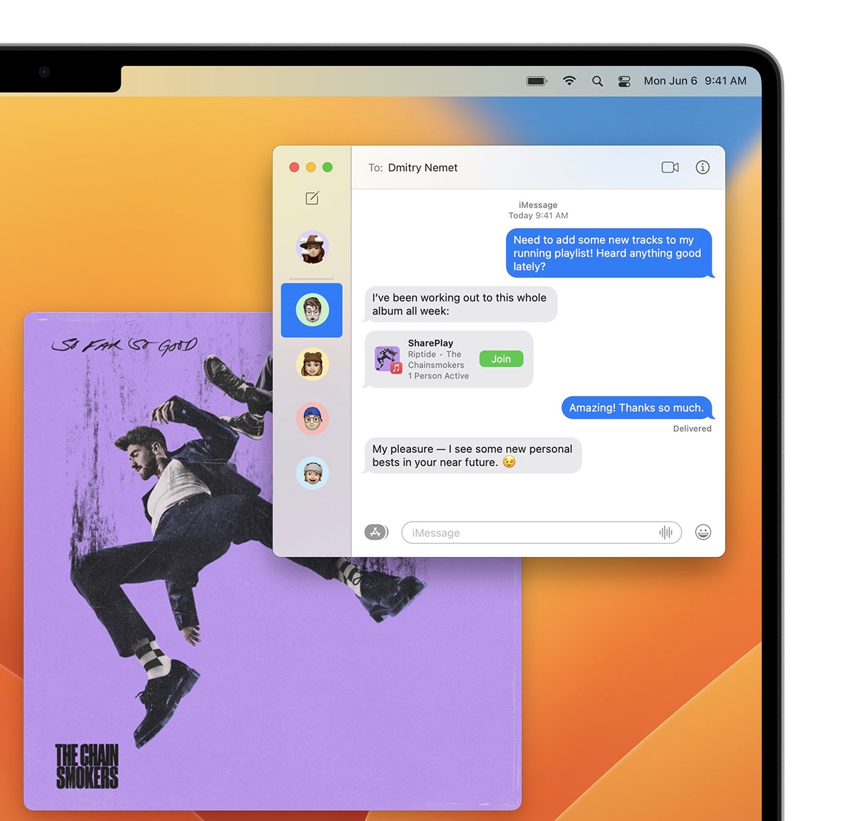Open conversation with gray beanie memoji contact

[312, 473]
